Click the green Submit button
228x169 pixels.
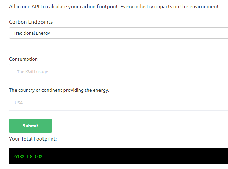[x=31, y=126]
